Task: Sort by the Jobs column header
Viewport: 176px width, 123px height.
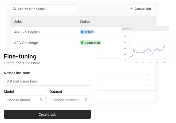Action: pyautogui.click(x=18, y=21)
